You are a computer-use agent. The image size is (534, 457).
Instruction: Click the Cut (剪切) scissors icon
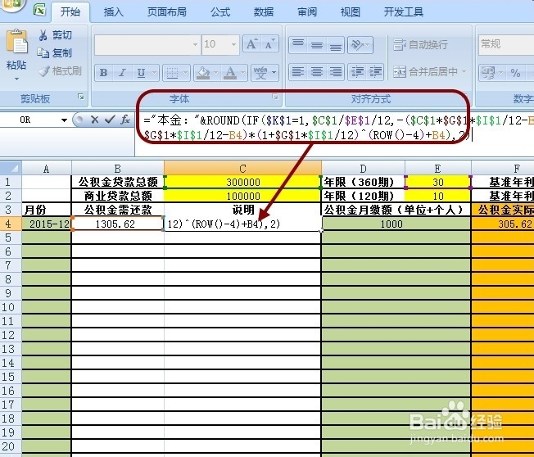click(43, 35)
